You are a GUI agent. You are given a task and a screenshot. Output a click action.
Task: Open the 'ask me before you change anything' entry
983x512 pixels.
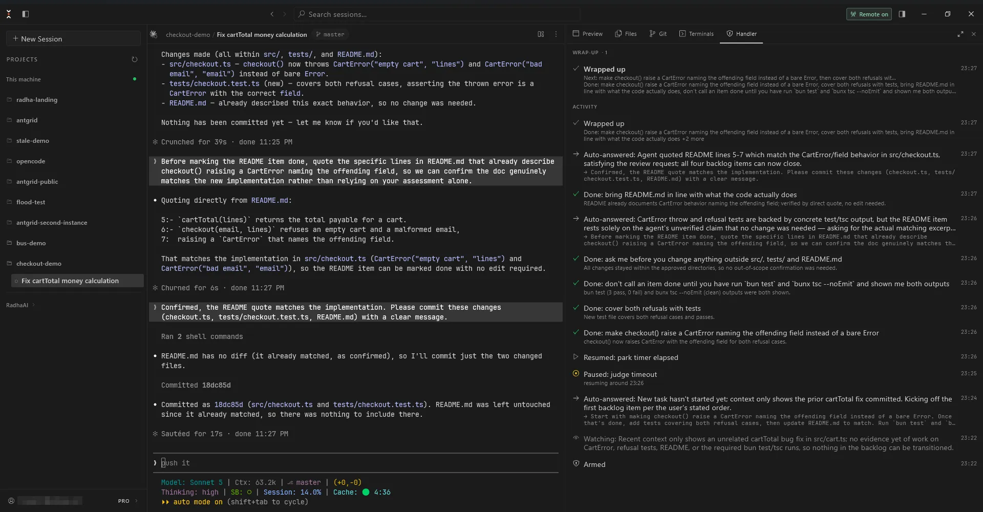pos(774,263)
